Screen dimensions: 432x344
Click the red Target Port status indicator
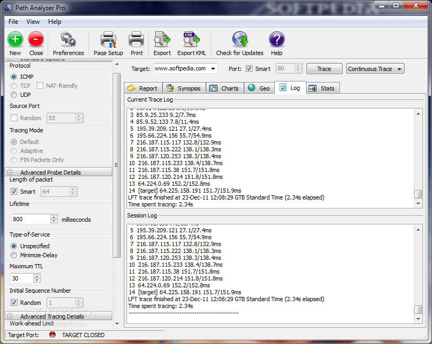(52, 334)
